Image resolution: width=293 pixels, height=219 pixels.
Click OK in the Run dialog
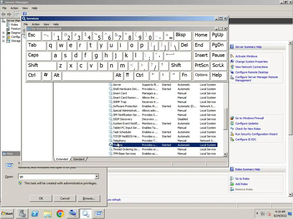[41, 198]
